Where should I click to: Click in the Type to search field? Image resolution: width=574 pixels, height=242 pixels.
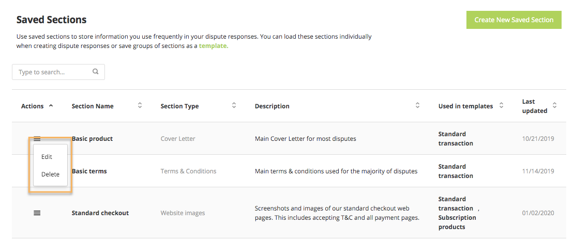point(52,72)
